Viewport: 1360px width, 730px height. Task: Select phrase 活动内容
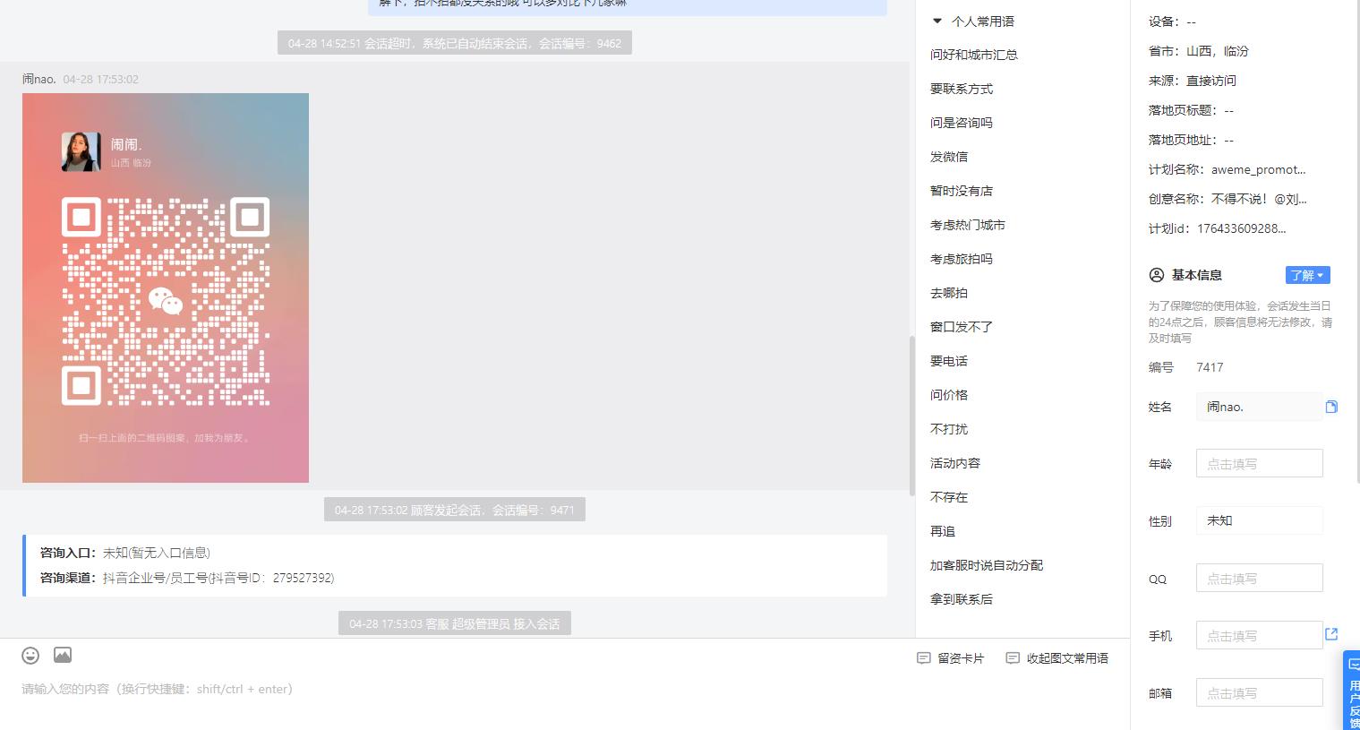(955, 463)
